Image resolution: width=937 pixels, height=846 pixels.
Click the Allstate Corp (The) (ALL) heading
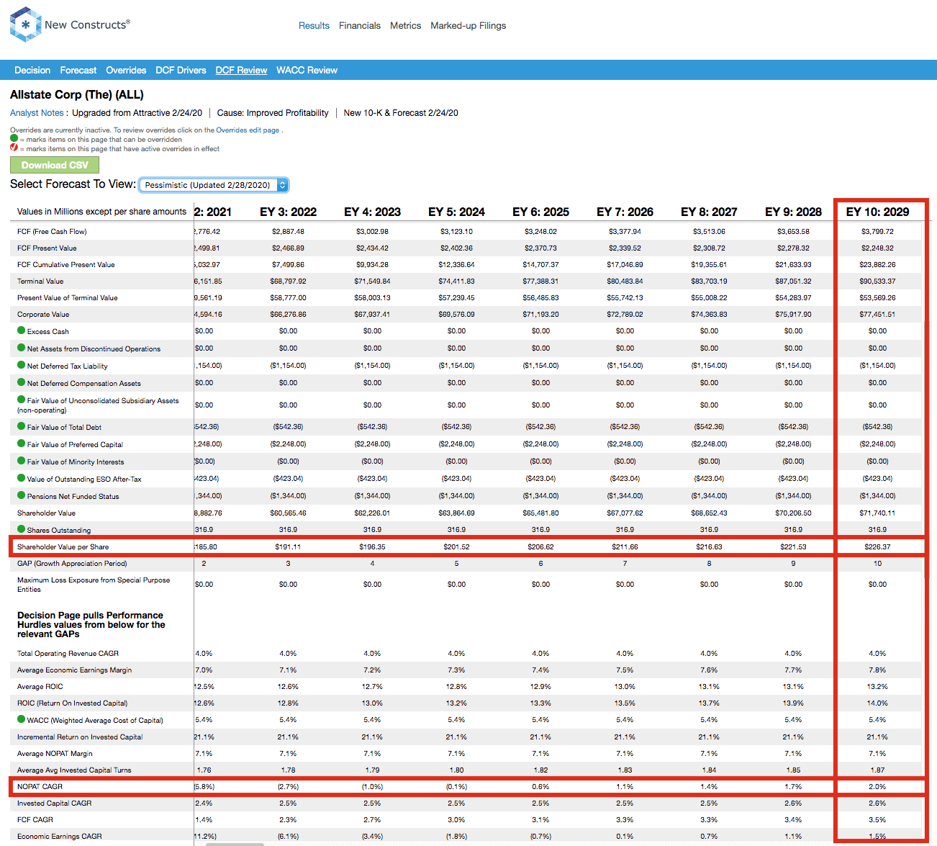pyautogui.click(x=77, y=94)
